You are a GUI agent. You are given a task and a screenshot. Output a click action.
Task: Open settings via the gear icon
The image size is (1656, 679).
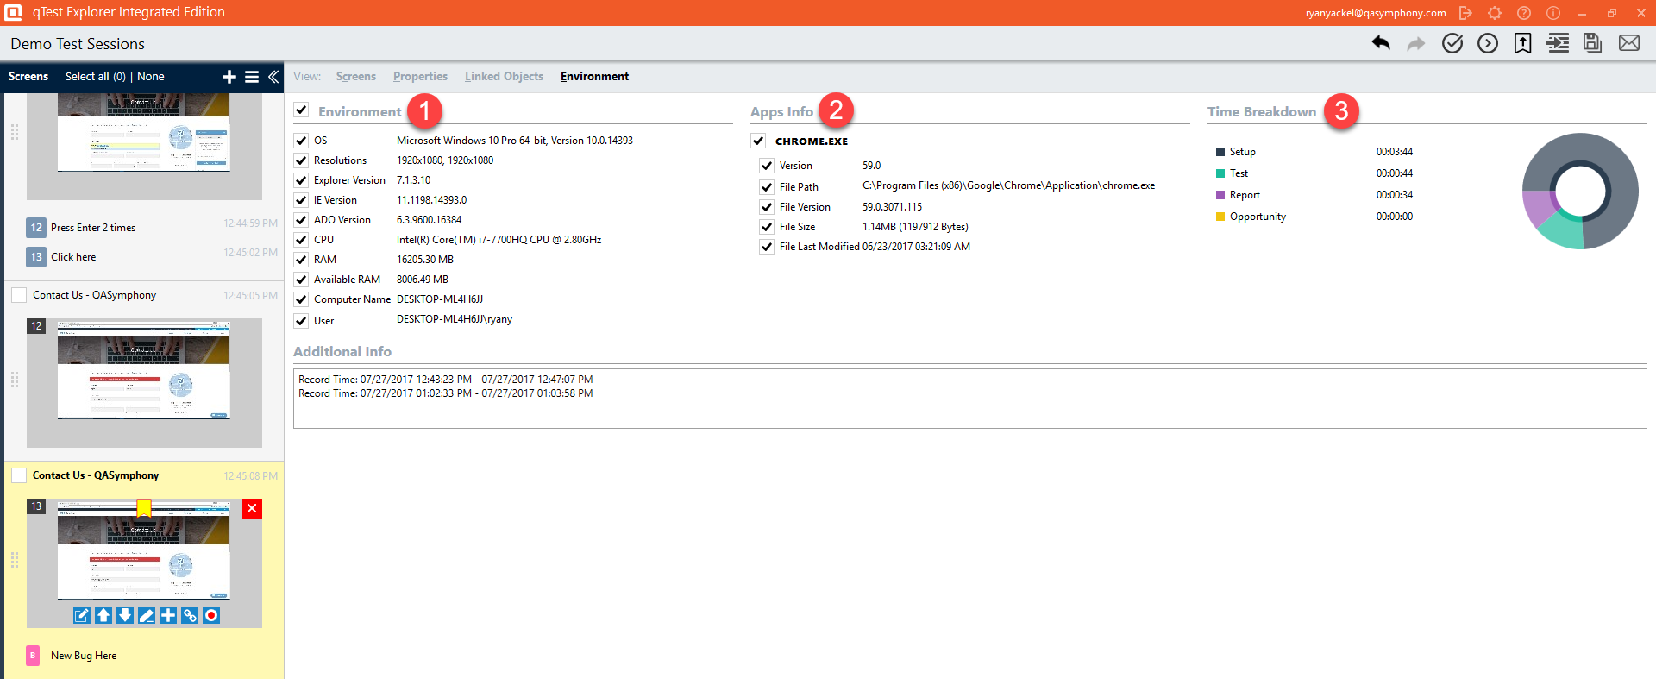point(1495,13)
